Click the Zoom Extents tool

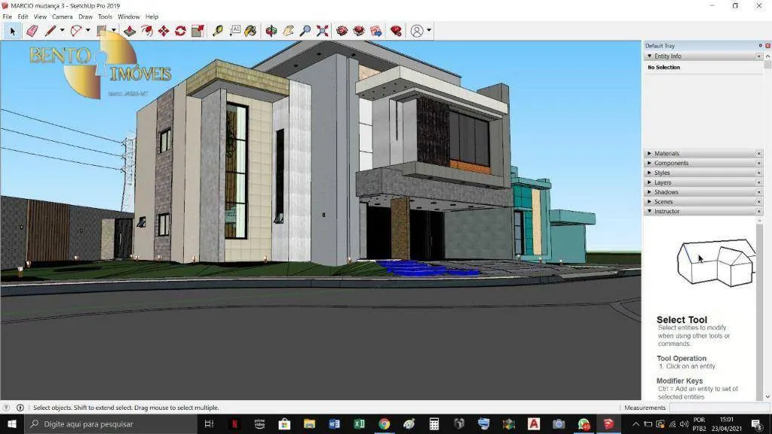click(323, 31)
